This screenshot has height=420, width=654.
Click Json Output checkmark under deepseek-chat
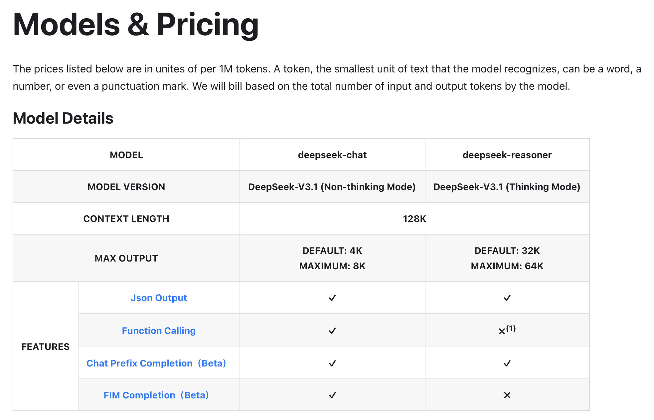[332, 298]
